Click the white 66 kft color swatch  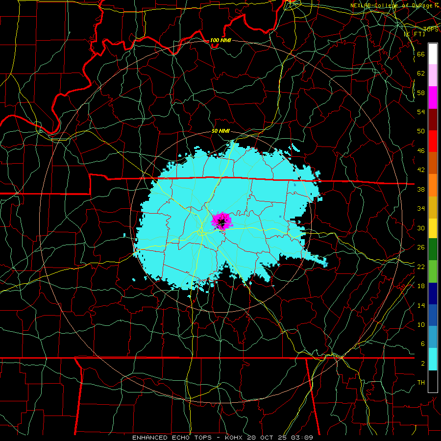(x=433, y=54)
